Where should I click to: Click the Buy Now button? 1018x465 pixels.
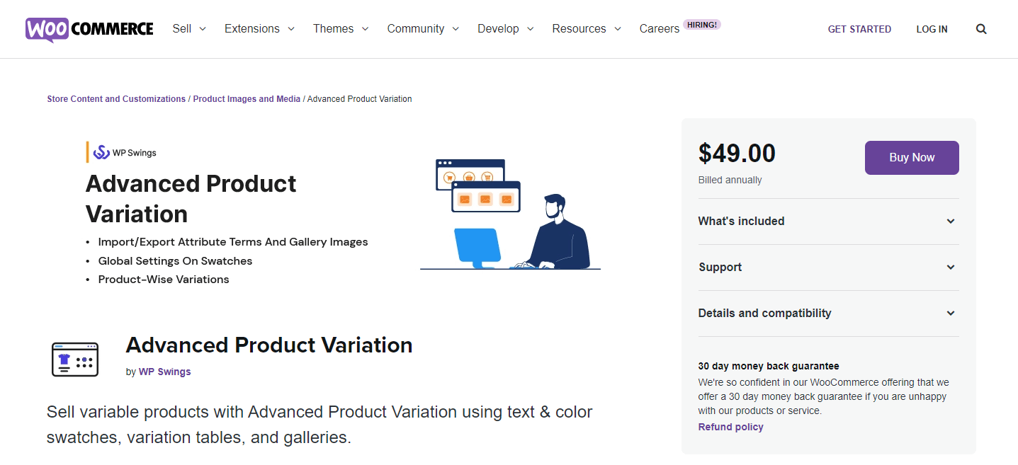912,158
